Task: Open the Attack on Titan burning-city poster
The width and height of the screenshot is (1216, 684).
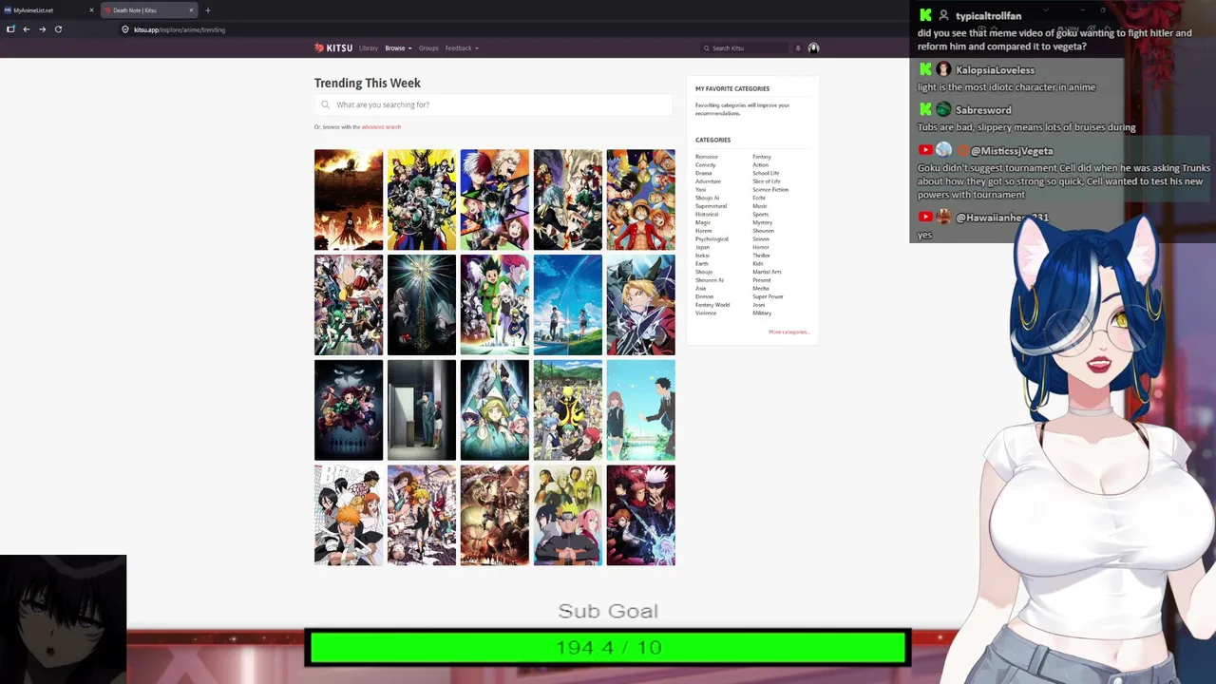Action: click(349, 199)
